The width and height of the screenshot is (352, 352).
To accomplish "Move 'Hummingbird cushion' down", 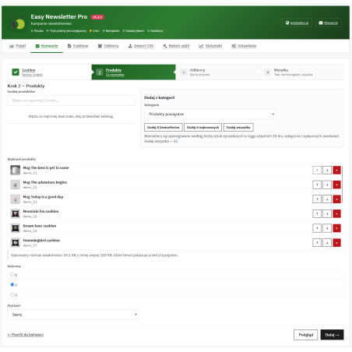I will pyautogui.click(x=327, y=243).
